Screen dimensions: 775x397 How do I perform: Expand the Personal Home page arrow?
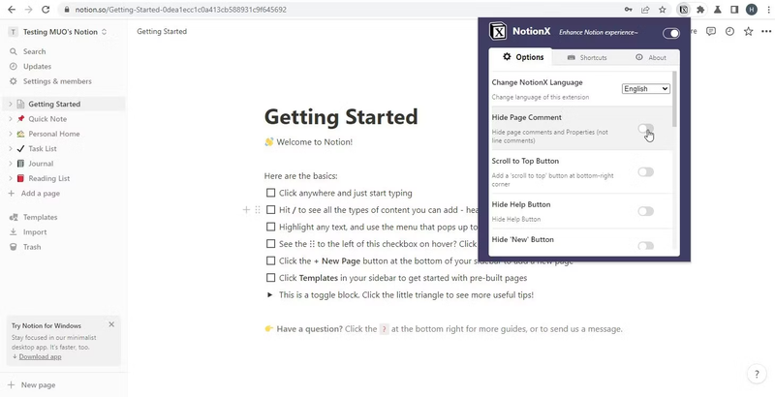(x=11, y=134)
